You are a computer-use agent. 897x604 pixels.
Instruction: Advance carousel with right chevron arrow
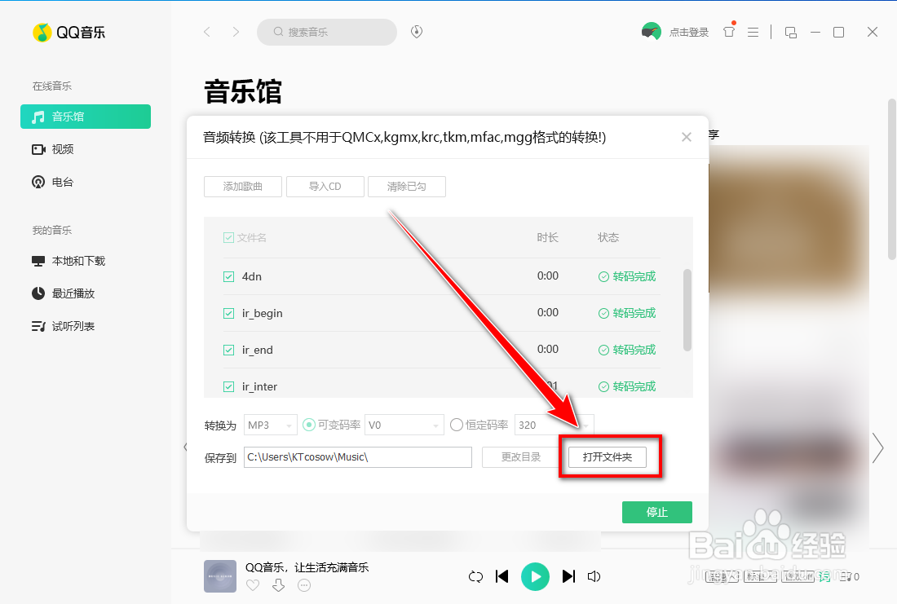(878, 447)
